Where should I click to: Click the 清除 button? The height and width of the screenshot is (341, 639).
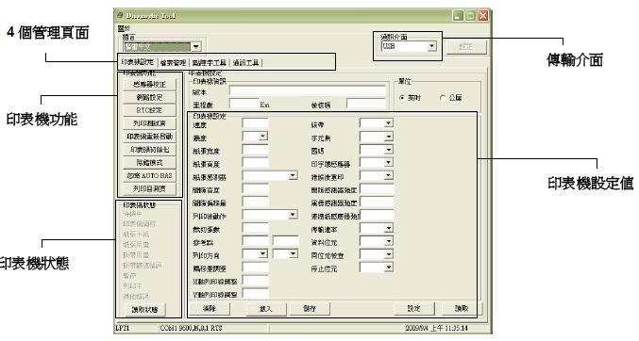(x=209, y=308)
